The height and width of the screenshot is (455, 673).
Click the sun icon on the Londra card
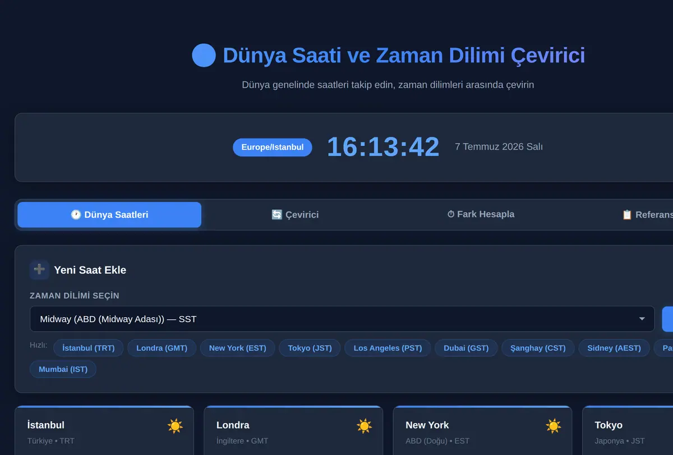coord(365,426)
